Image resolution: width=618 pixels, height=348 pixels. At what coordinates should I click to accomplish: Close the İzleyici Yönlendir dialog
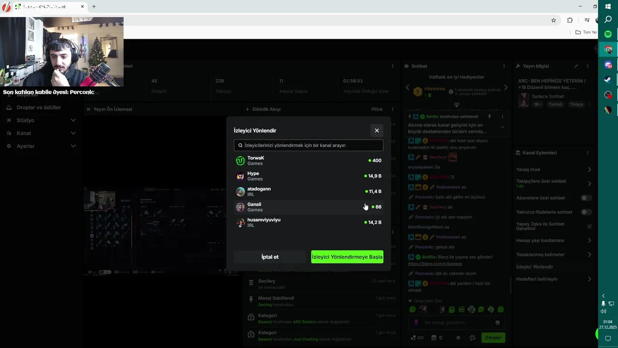(x=377, y=130)
